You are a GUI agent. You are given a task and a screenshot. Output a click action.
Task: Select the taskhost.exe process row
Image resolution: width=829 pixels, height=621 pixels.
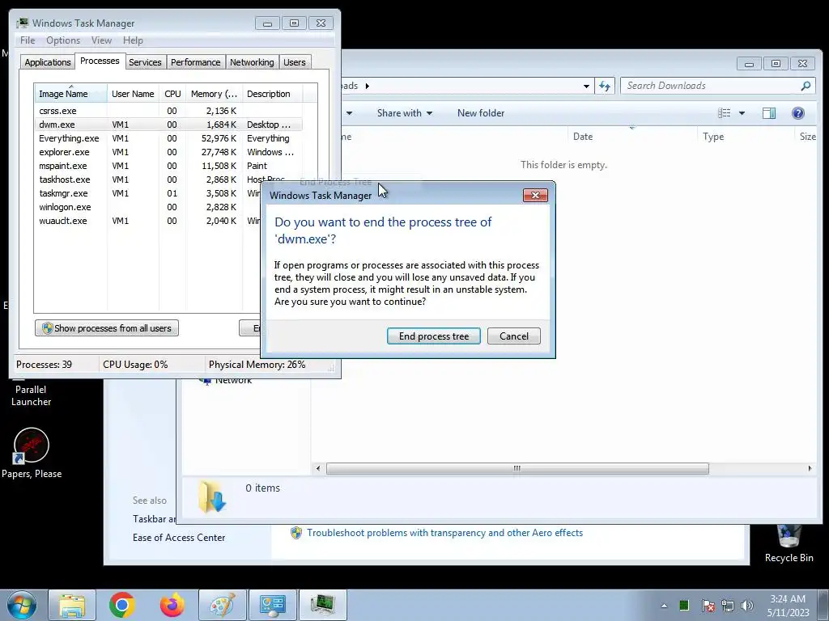coord(148,180)
